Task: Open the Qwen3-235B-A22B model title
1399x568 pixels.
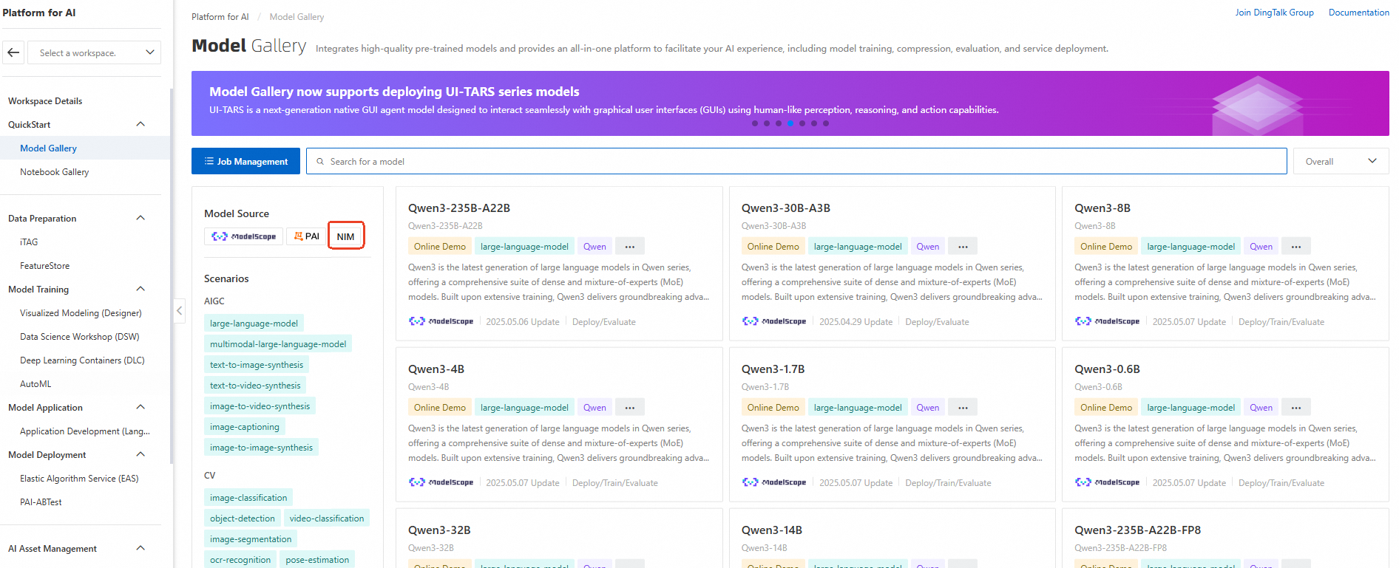Action: click(459, 208)
